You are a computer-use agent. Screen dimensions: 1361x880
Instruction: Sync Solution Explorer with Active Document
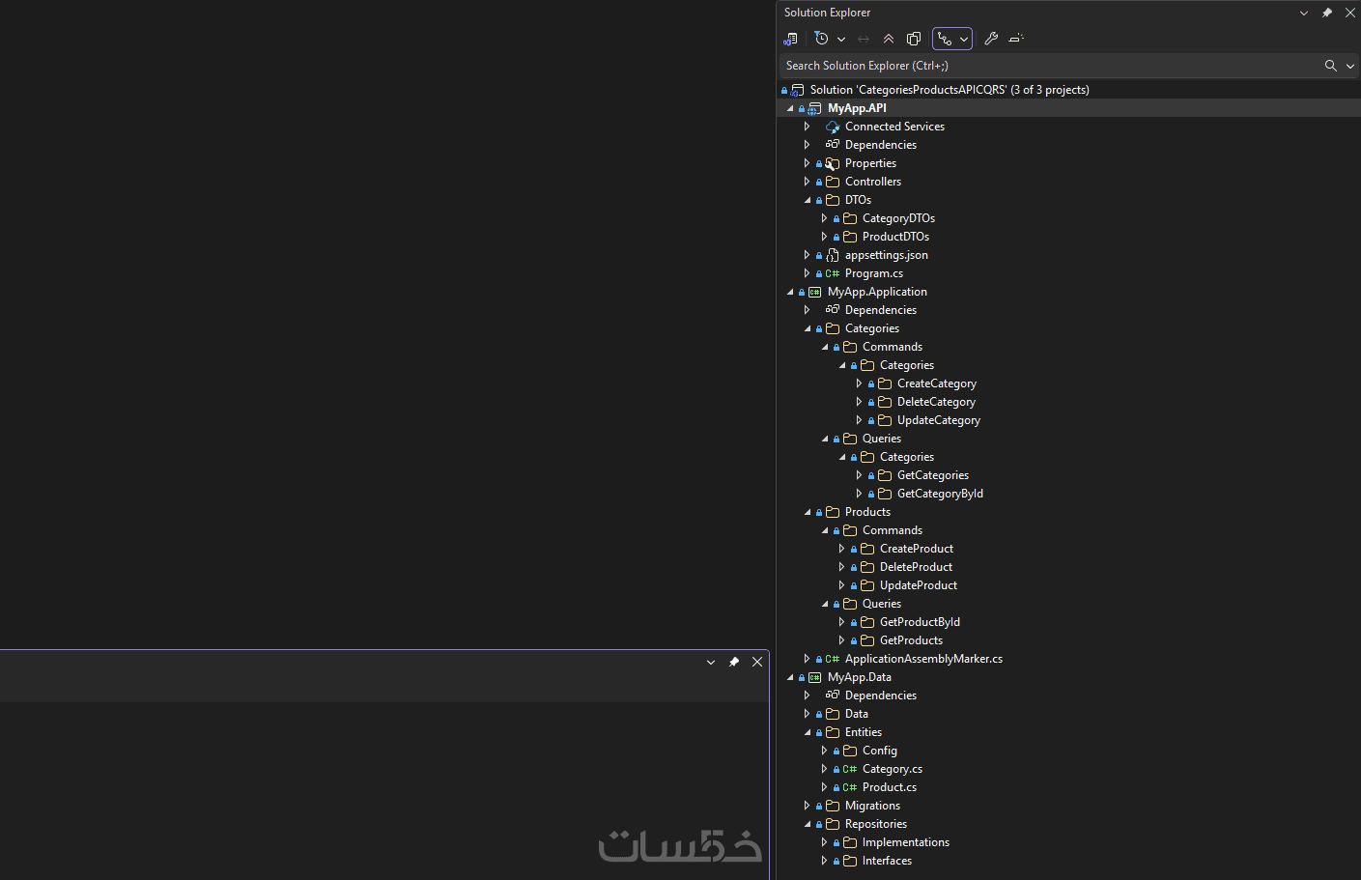pos(864,39)
